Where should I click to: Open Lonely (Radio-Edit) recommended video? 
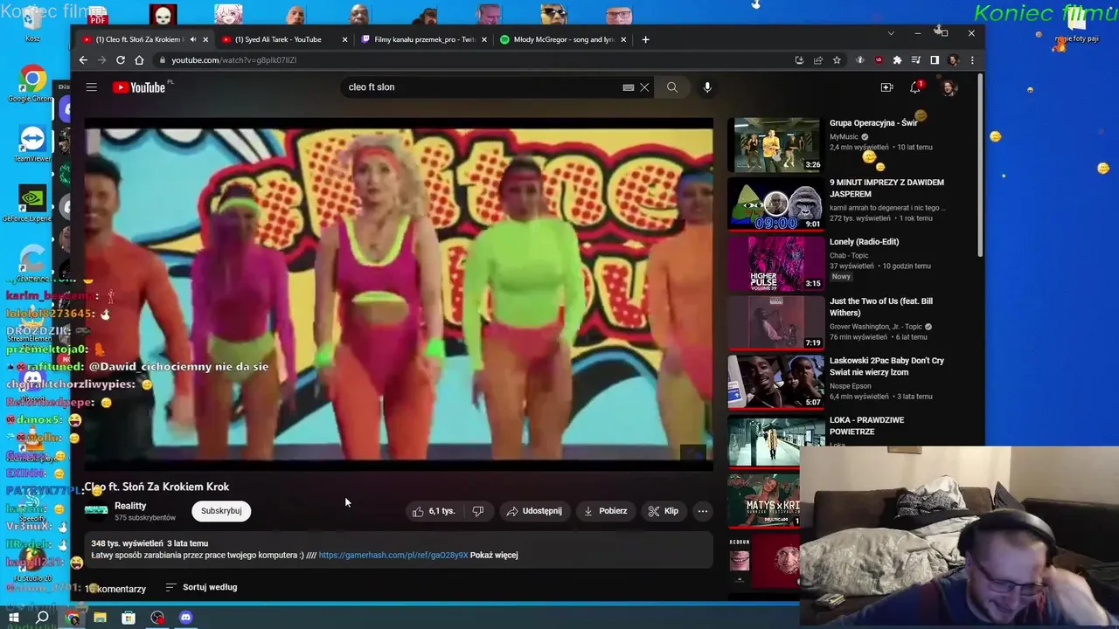click(x=864, y=242)
